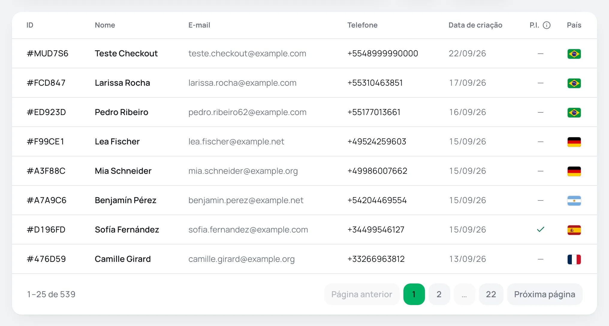Click email sofia.fernandez@example.com
Screen dimensions: 609x326
pyautogui.click(x=248, y=230)
